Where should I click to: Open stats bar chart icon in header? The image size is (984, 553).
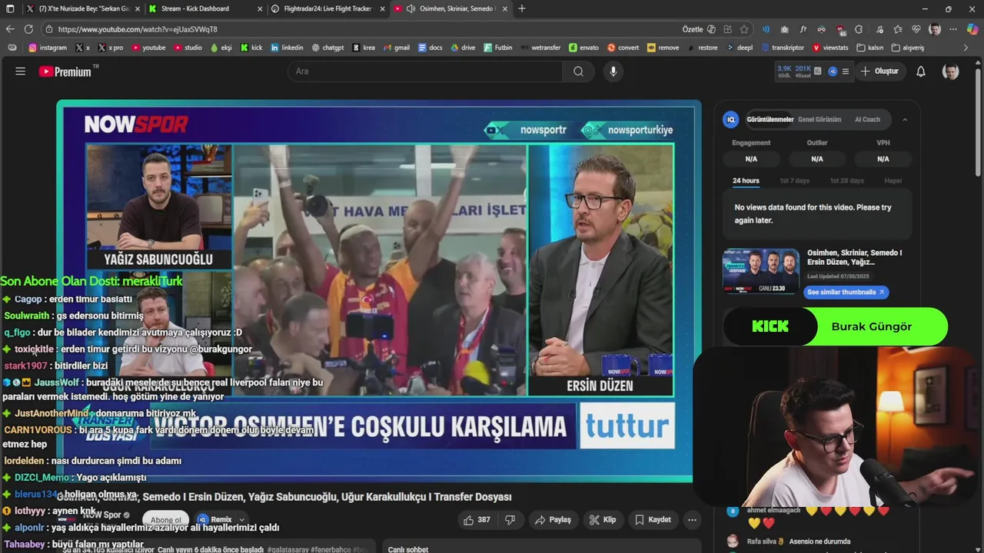pyautogui.click(x=818, y=71)
